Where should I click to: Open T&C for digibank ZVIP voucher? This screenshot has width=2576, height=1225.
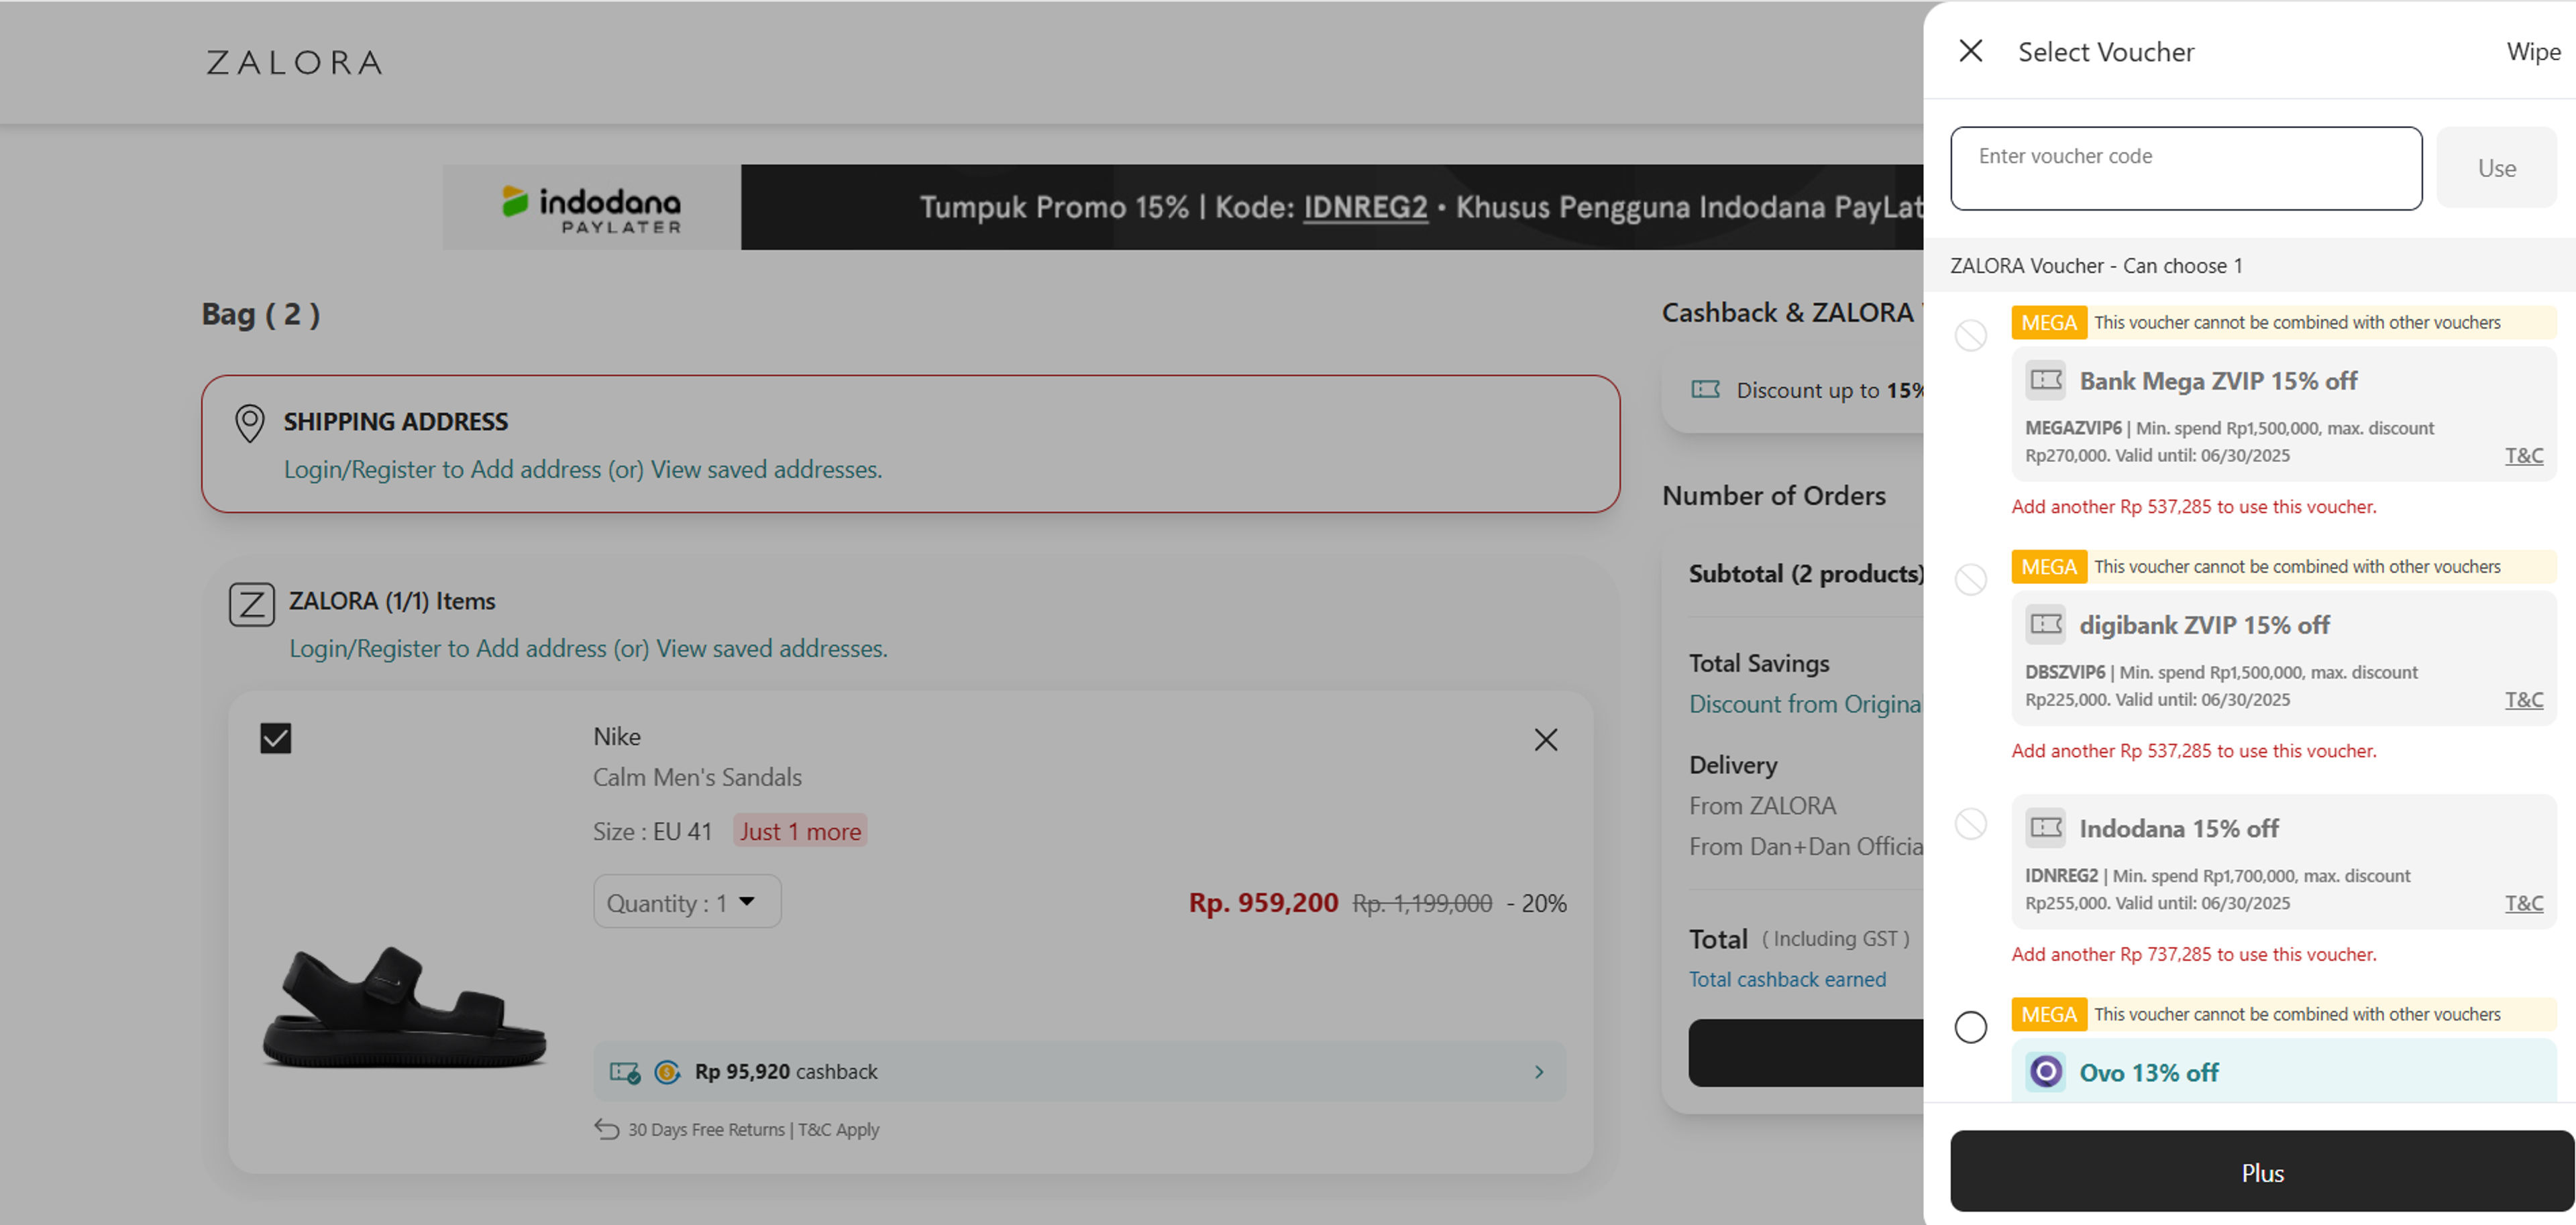point(2523,699)
